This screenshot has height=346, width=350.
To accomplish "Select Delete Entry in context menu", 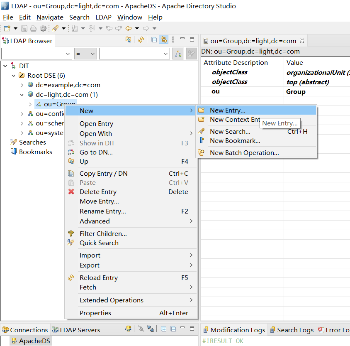I will tap(98, 192).
